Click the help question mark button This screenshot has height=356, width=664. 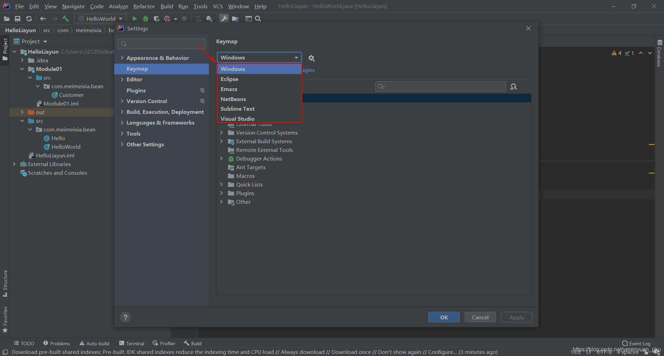125,317
